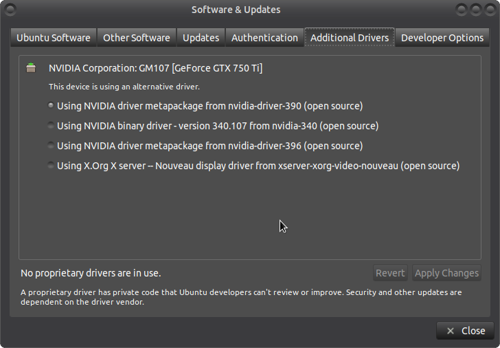
Task: Click 'This device is using an alternative driver' text
Action: (x=124, y=87)
